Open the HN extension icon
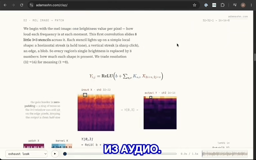Screen dimensions: 256x160 tap(214, 5)
